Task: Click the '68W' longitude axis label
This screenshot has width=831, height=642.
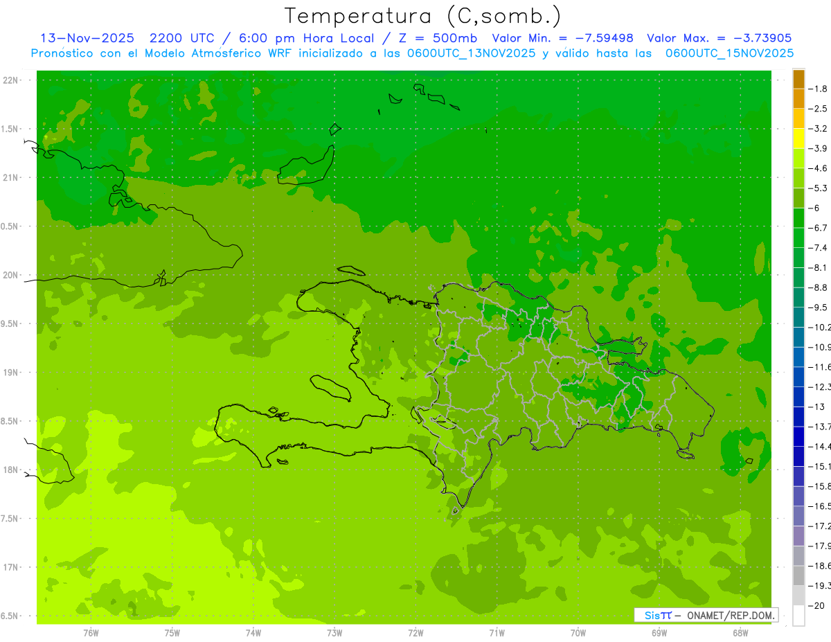Action: (740, 633)
